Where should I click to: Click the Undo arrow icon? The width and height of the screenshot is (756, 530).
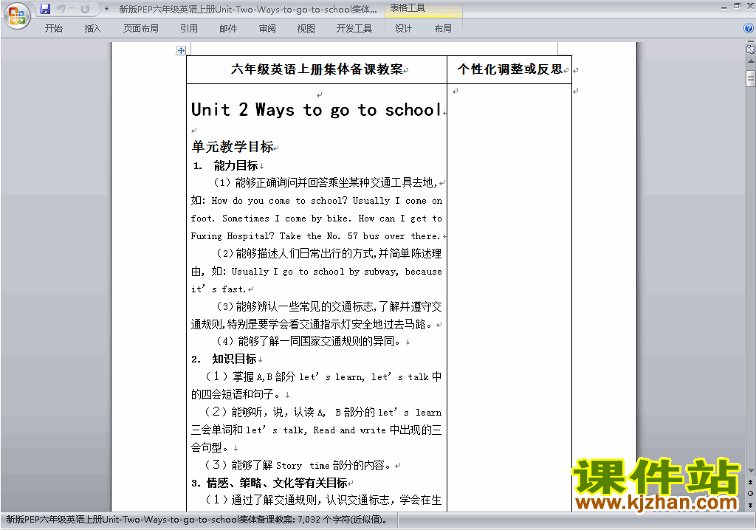coord(61,9)
